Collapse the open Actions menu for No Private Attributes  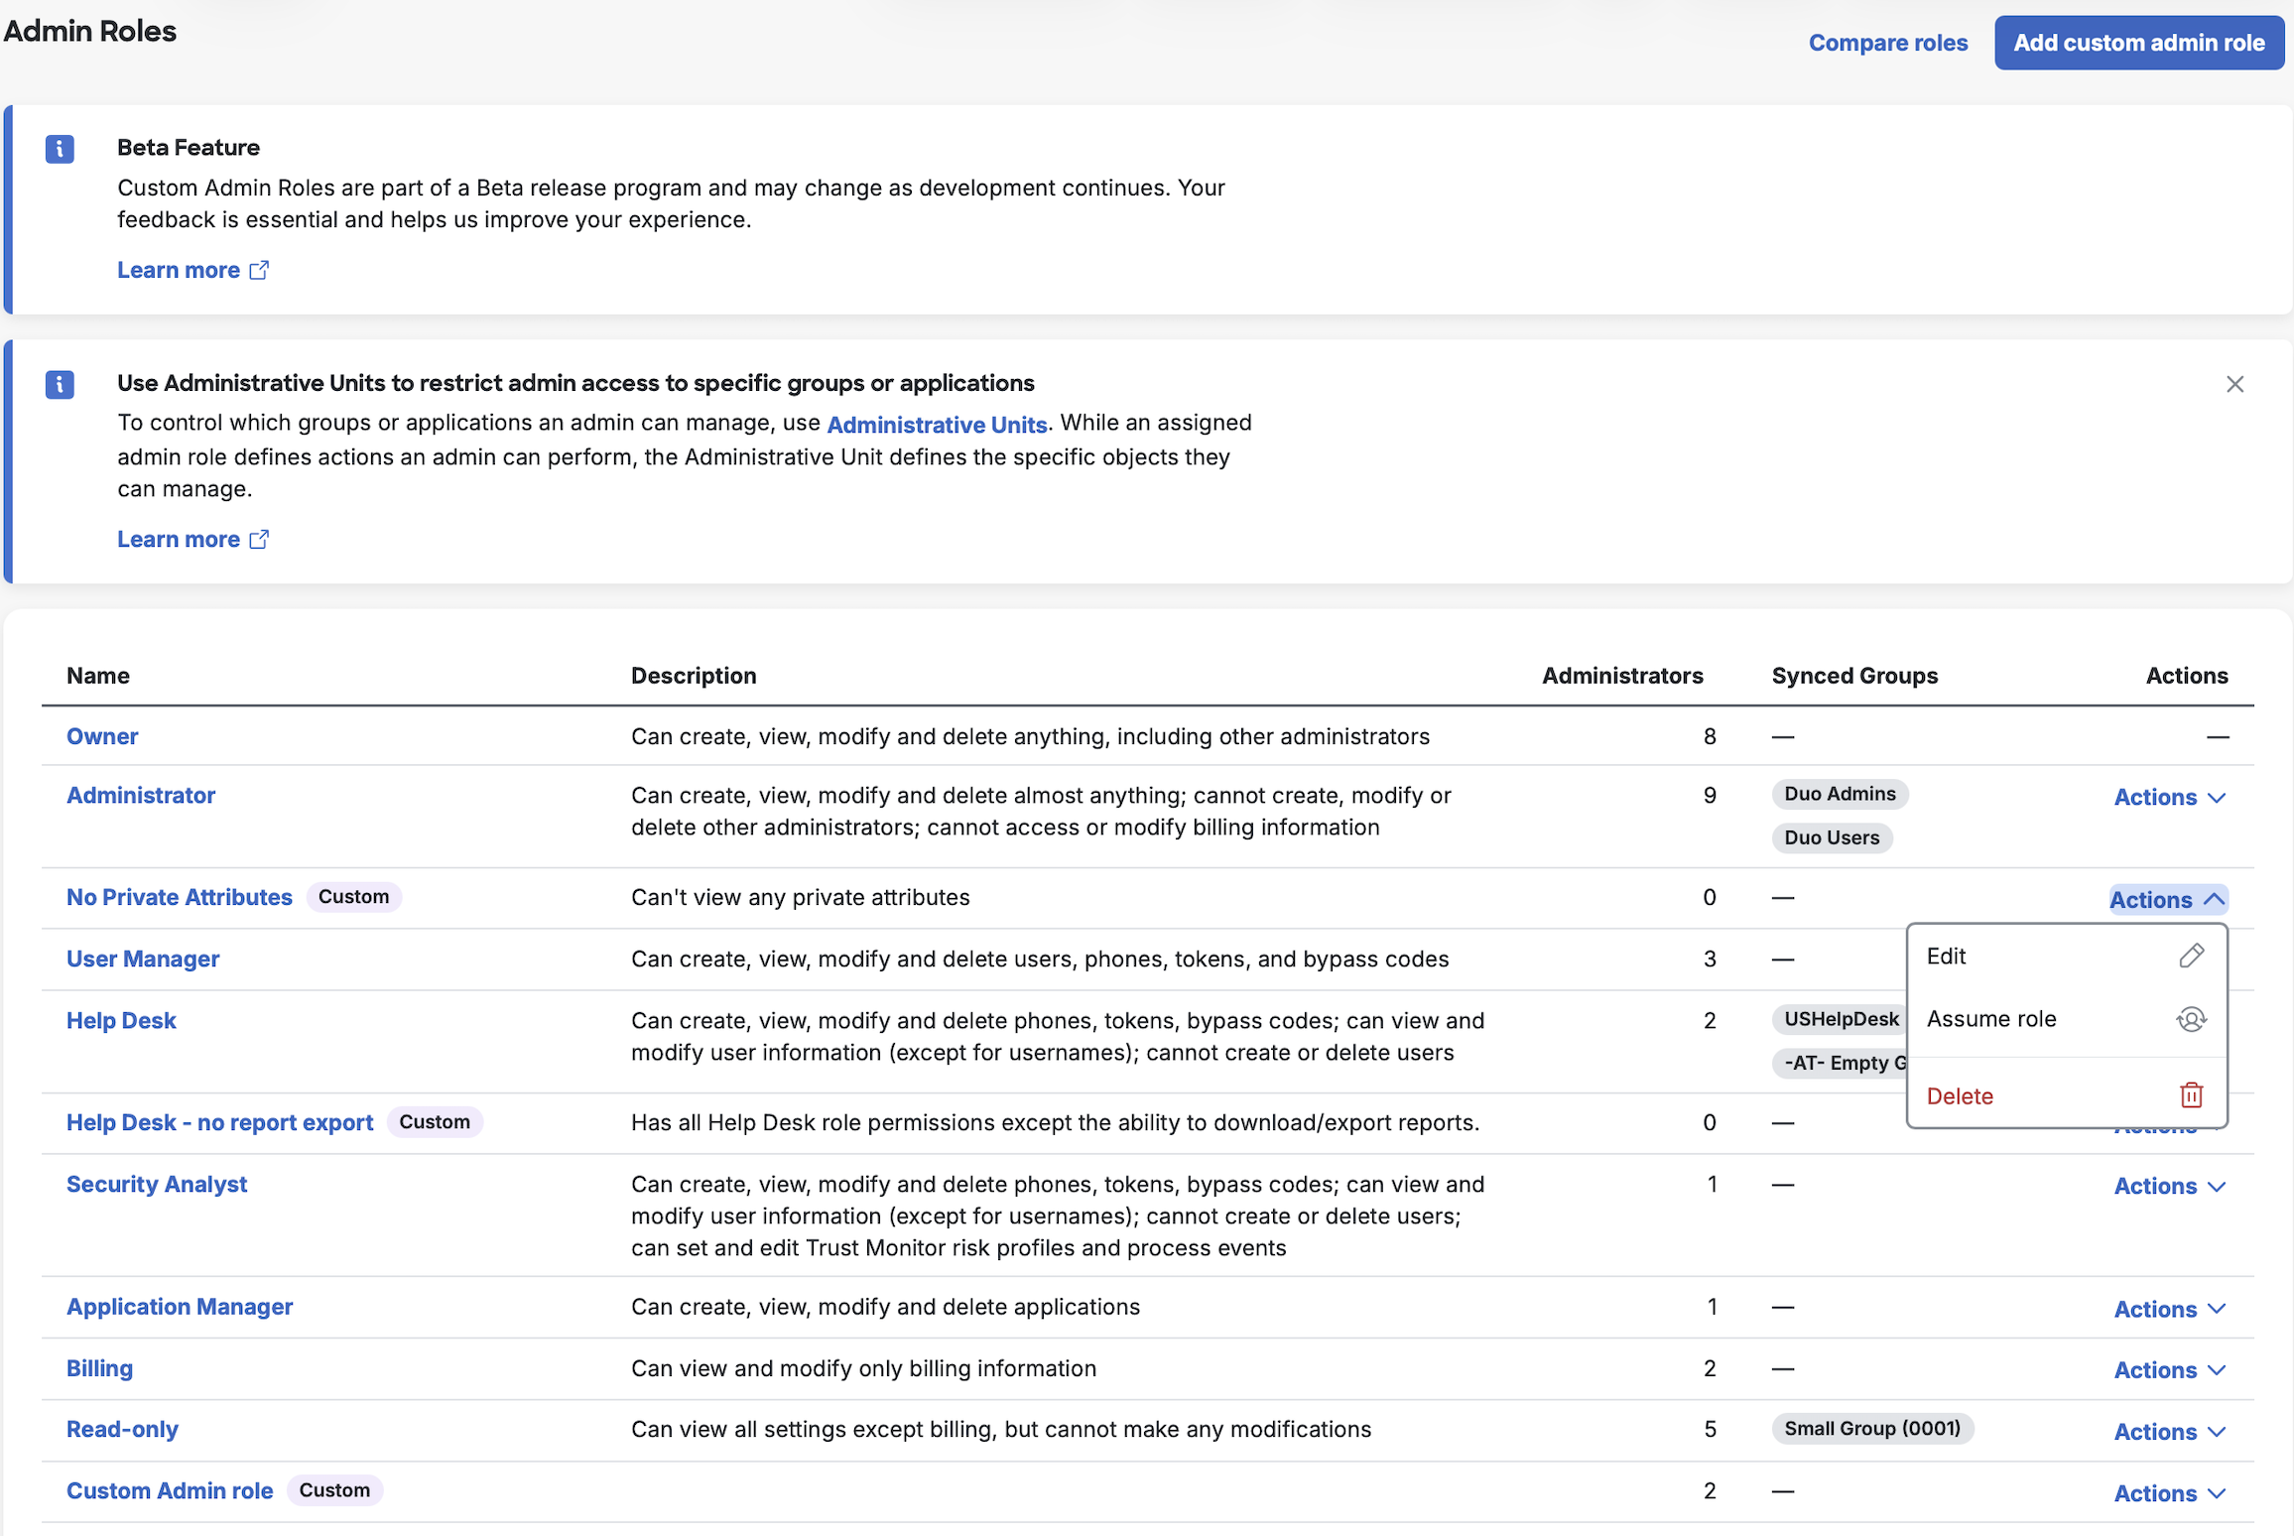point(2166,899)
